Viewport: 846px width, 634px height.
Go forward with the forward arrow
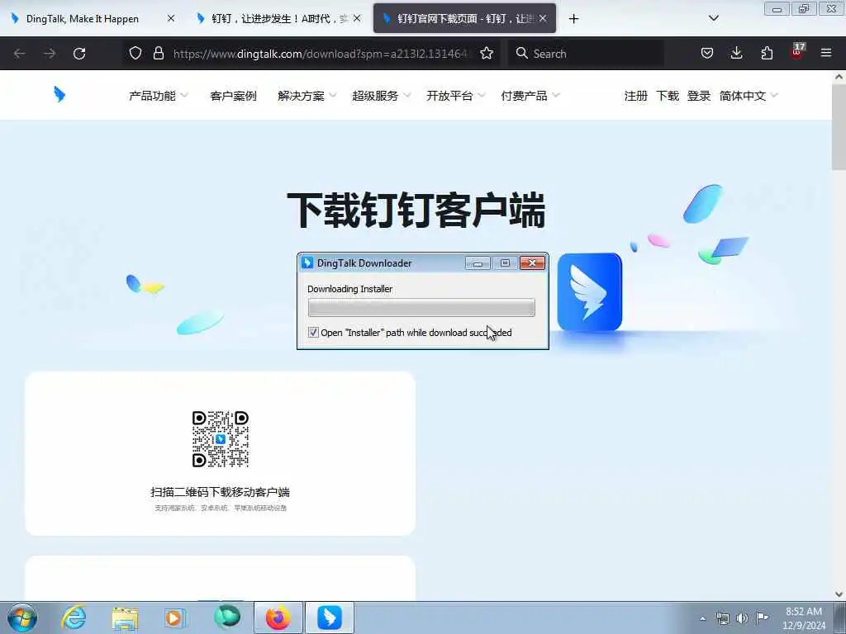(x=50, y=54)
